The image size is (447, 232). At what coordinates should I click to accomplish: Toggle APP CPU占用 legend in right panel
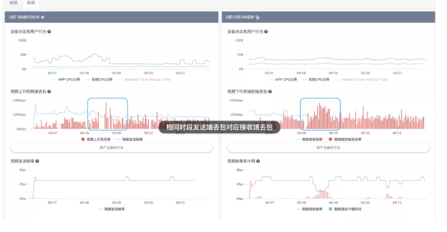pyautogui.click(x=283, y=79)
